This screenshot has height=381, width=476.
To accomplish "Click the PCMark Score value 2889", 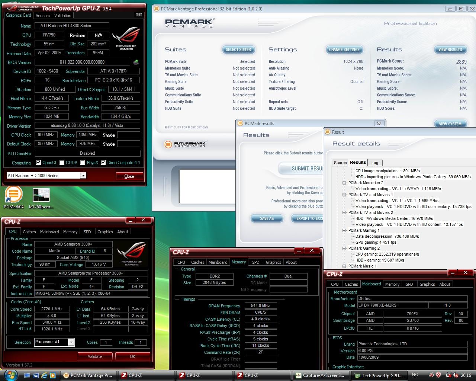I will coord(461,62).
